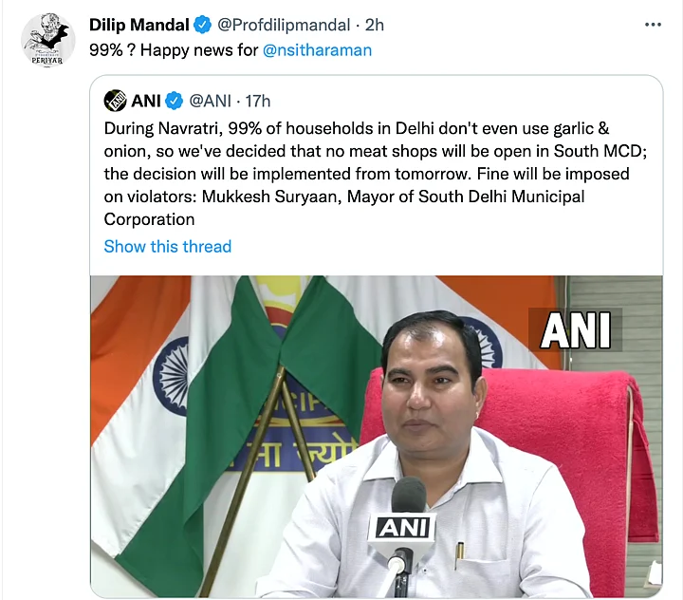
Task: Open the @Profdilipmandal handle
Action: tap(284, 25)
